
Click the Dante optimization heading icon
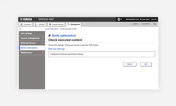[50, 36]
